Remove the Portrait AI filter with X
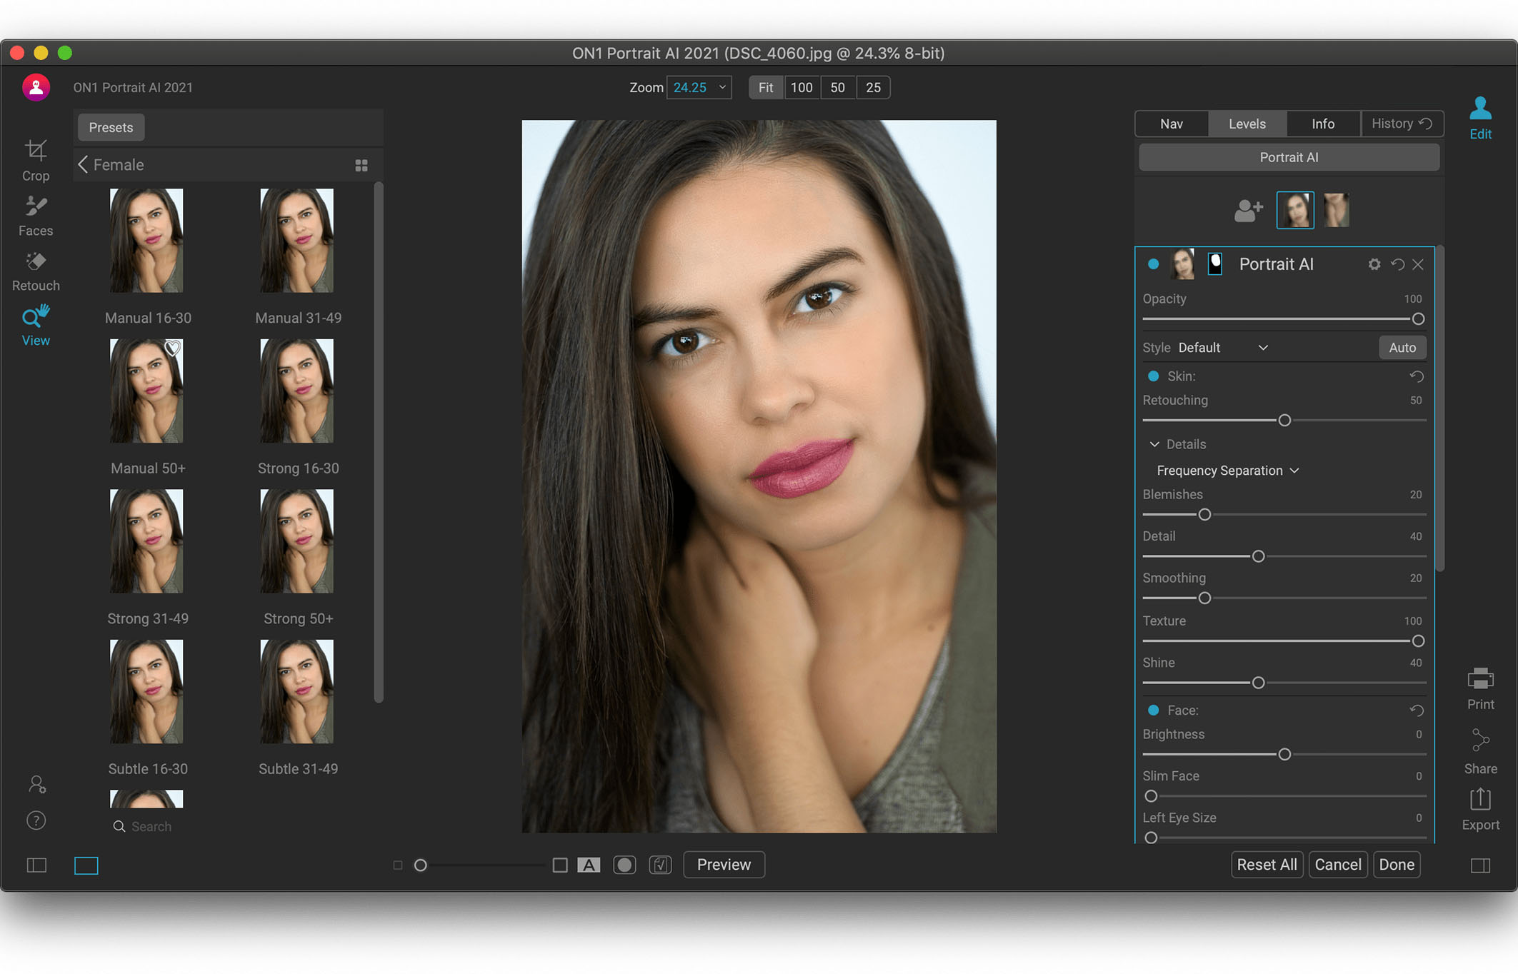Viewport: 1518px width, 974px height. (1418, 264)
